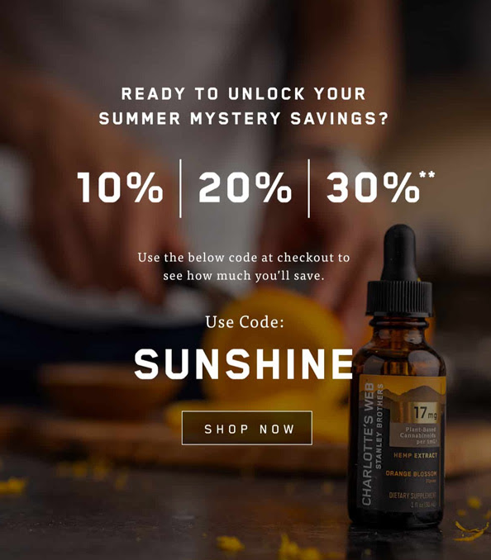Viewport: 491px width, 560px height.
Task: Click the Charlotte's Web tincture bottle image
Action: point(397,375)
